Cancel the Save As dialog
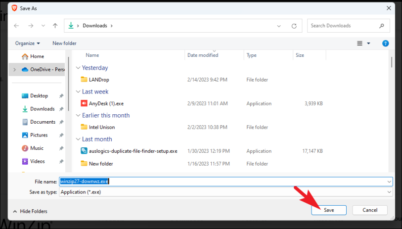This screenshot has height=229, width=402. [x=370, y=210]
